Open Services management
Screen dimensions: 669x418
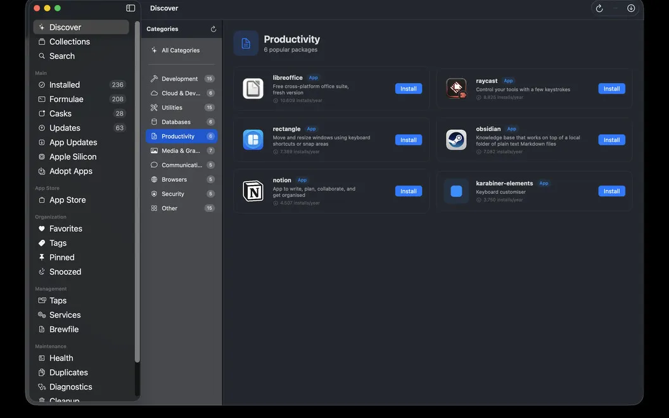pyautogui.click(x=81, y=315)
